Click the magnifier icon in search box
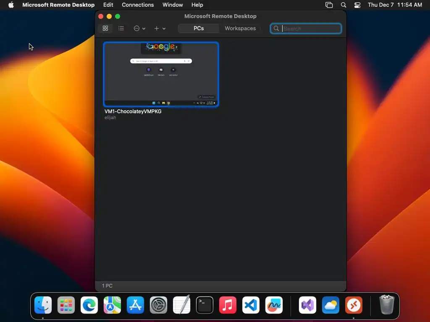This screenshot has width=430, height=322. point(276,29)
